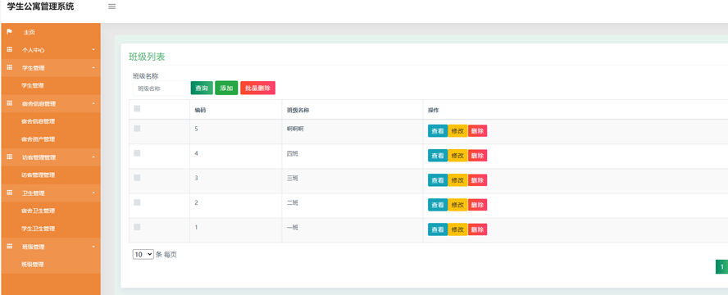This screenshot has height=295, width=728.
Task: Click the cell text 二班
Action: coord(292,202)
